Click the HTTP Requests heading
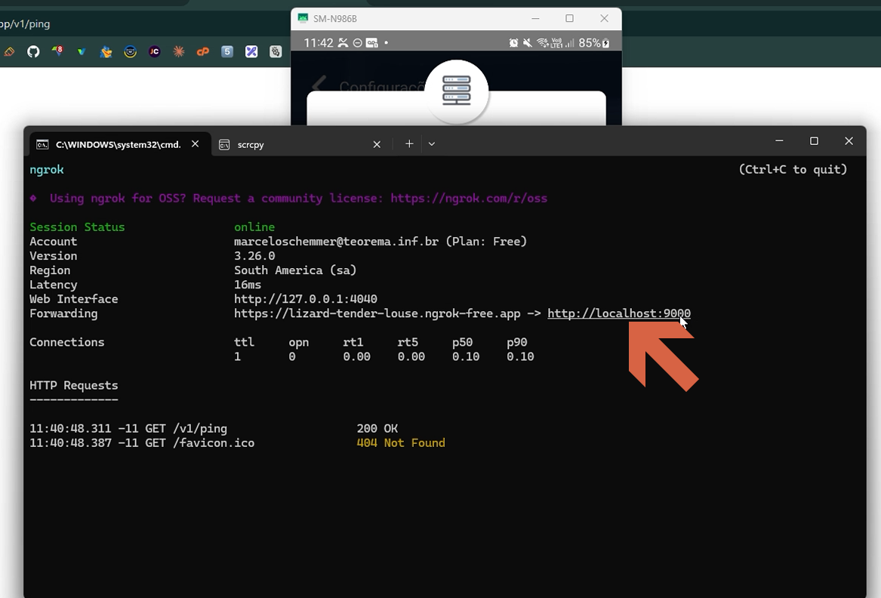The width and height of the screenshot is (881, 598). 73,386
